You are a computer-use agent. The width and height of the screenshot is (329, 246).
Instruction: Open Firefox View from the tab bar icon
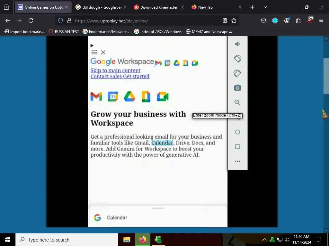(x=6, y=7)
